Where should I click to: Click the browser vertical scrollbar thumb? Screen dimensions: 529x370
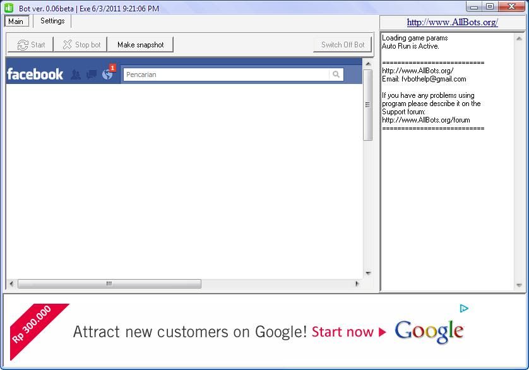[x=368, y=105]
